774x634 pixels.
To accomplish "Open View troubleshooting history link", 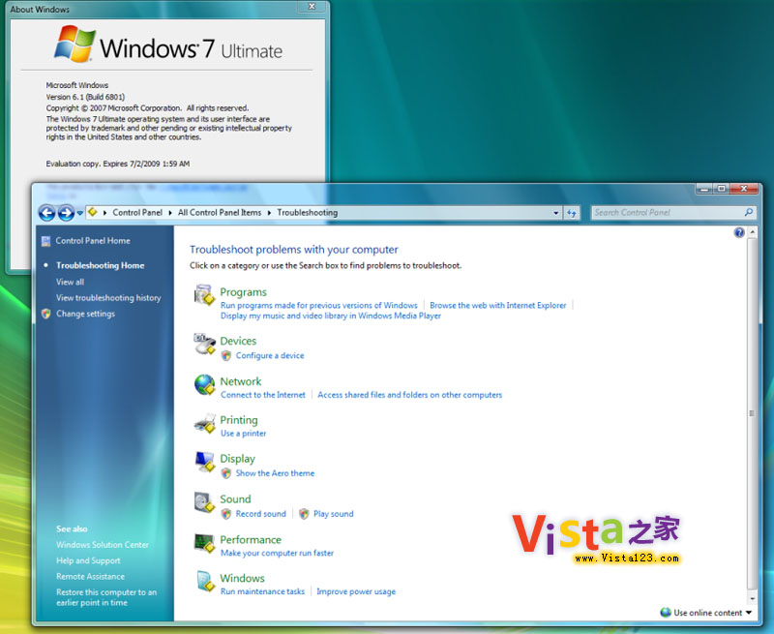I will pyautogui.click(x=108, y=298).
